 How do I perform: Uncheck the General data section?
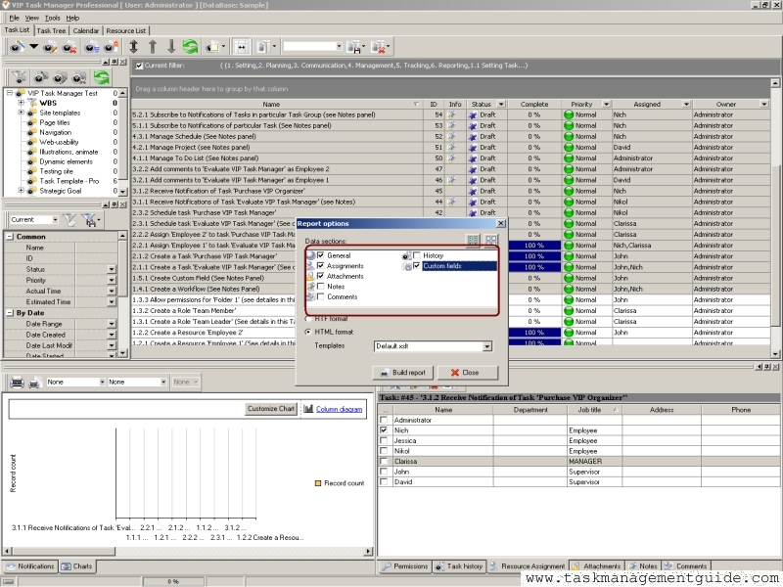point(321,255)
